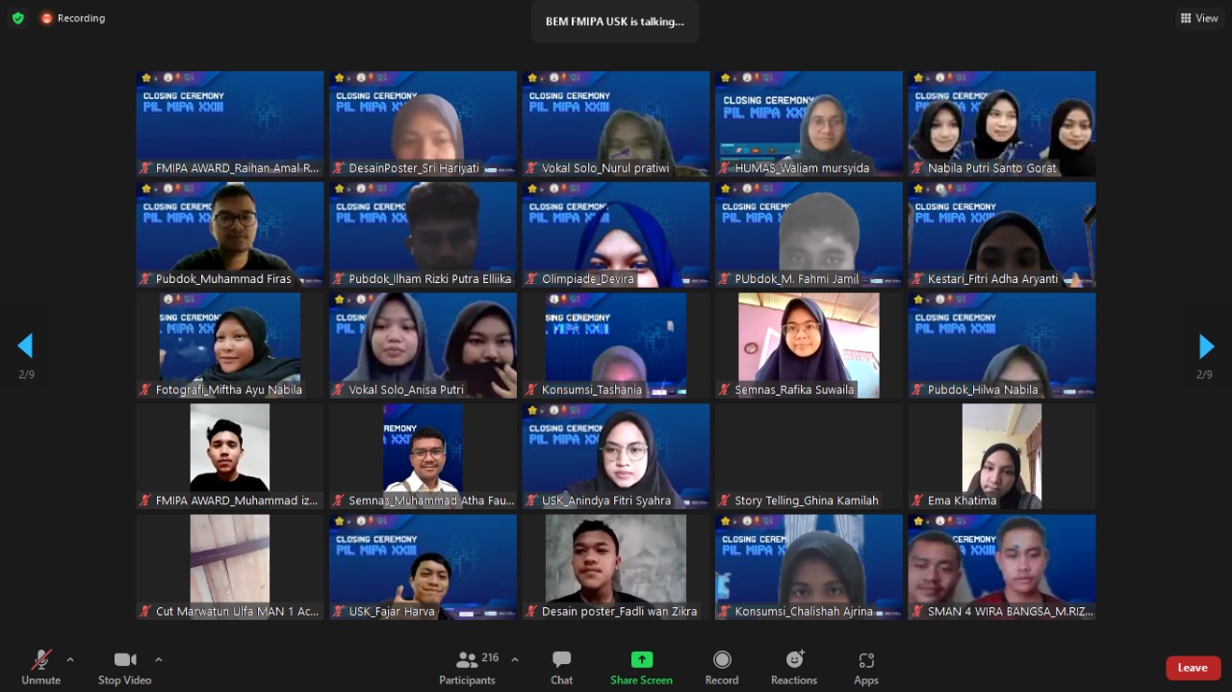The width and height of the screenshot is (1232, 692).
Task: Click the green encryption shield icon
Action: [17, 18]
